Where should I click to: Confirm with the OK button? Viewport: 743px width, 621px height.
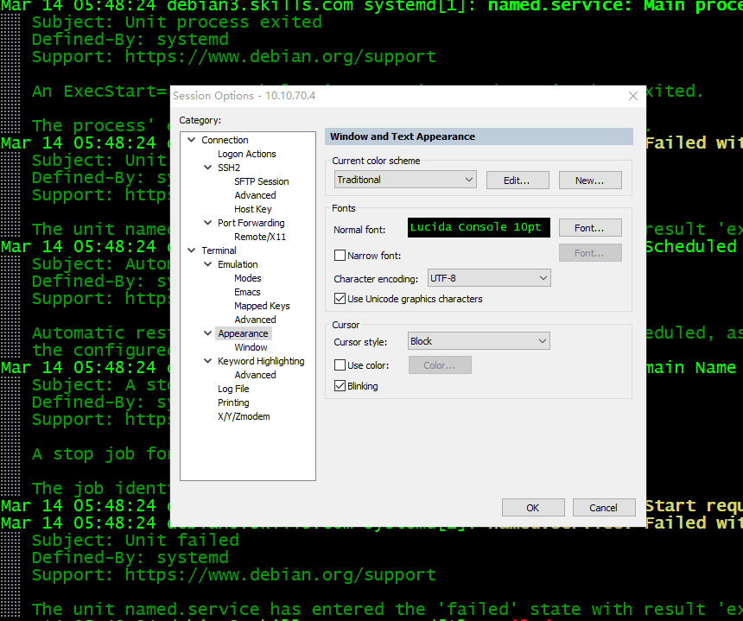point(533,508)
